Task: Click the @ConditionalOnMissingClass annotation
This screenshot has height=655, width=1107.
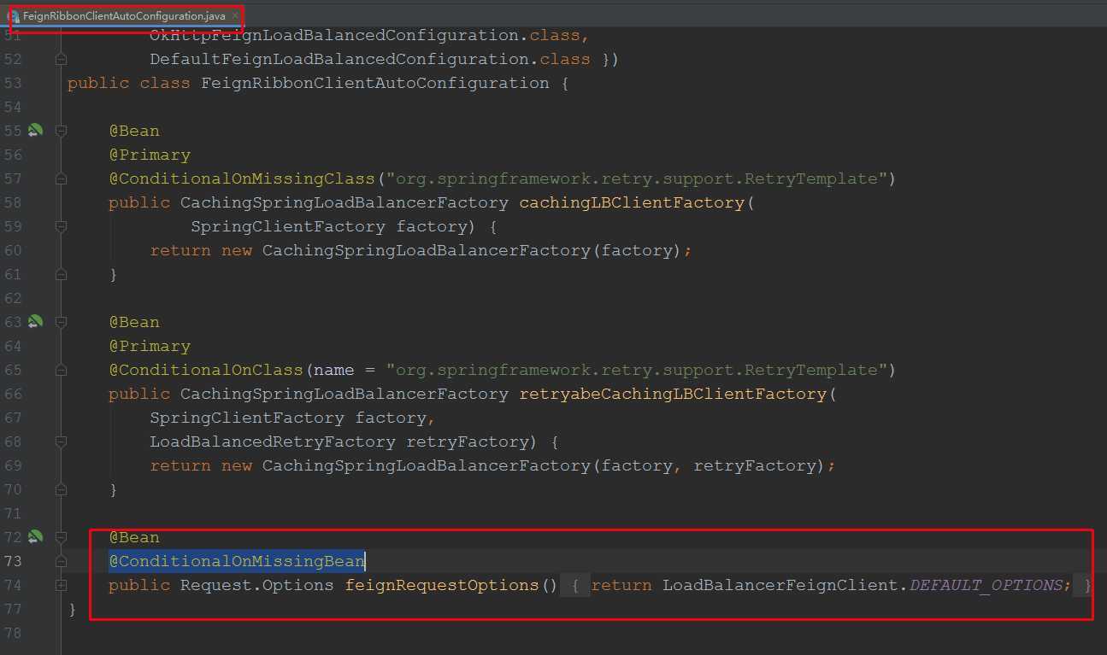Action: [242, 178]
